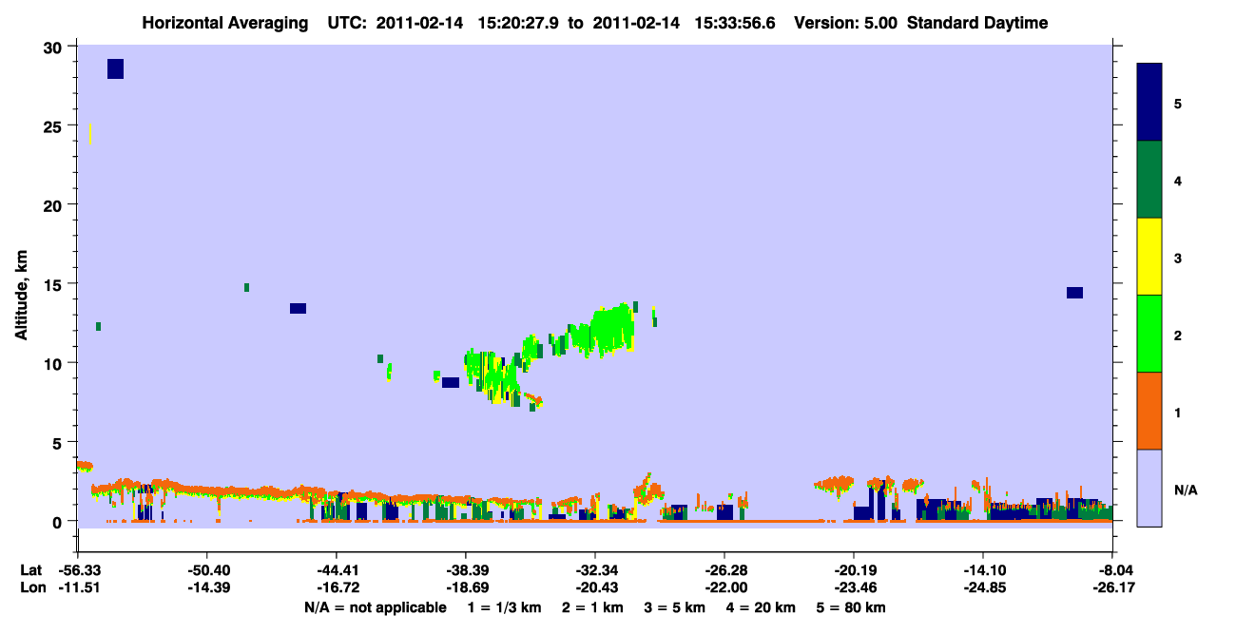1236x634 pixels.
Task: Click latitude value -26.28
Action: click(724, 570)
